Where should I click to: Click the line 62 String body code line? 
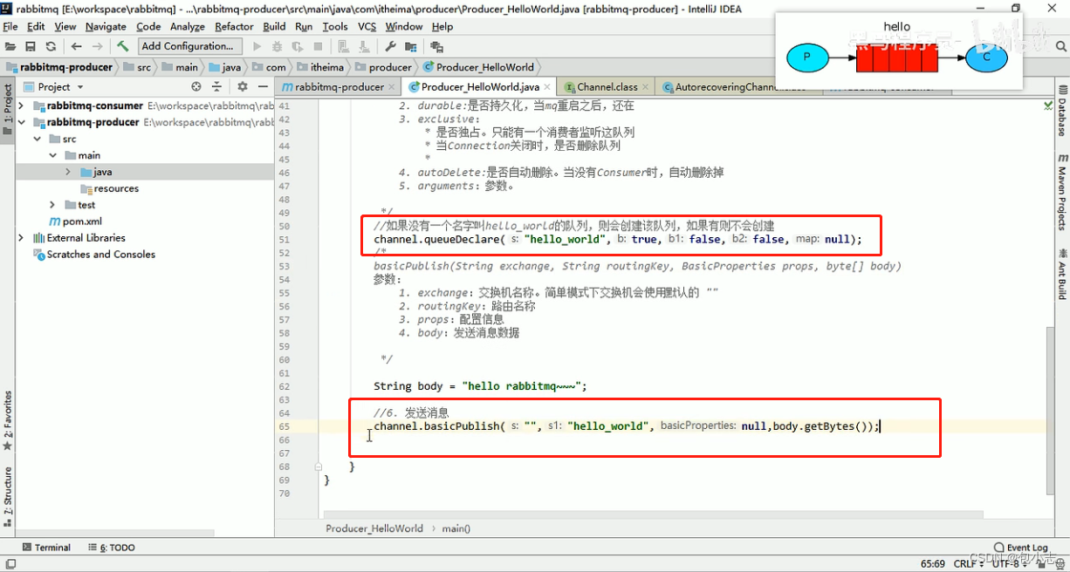(x=481, y=386)
